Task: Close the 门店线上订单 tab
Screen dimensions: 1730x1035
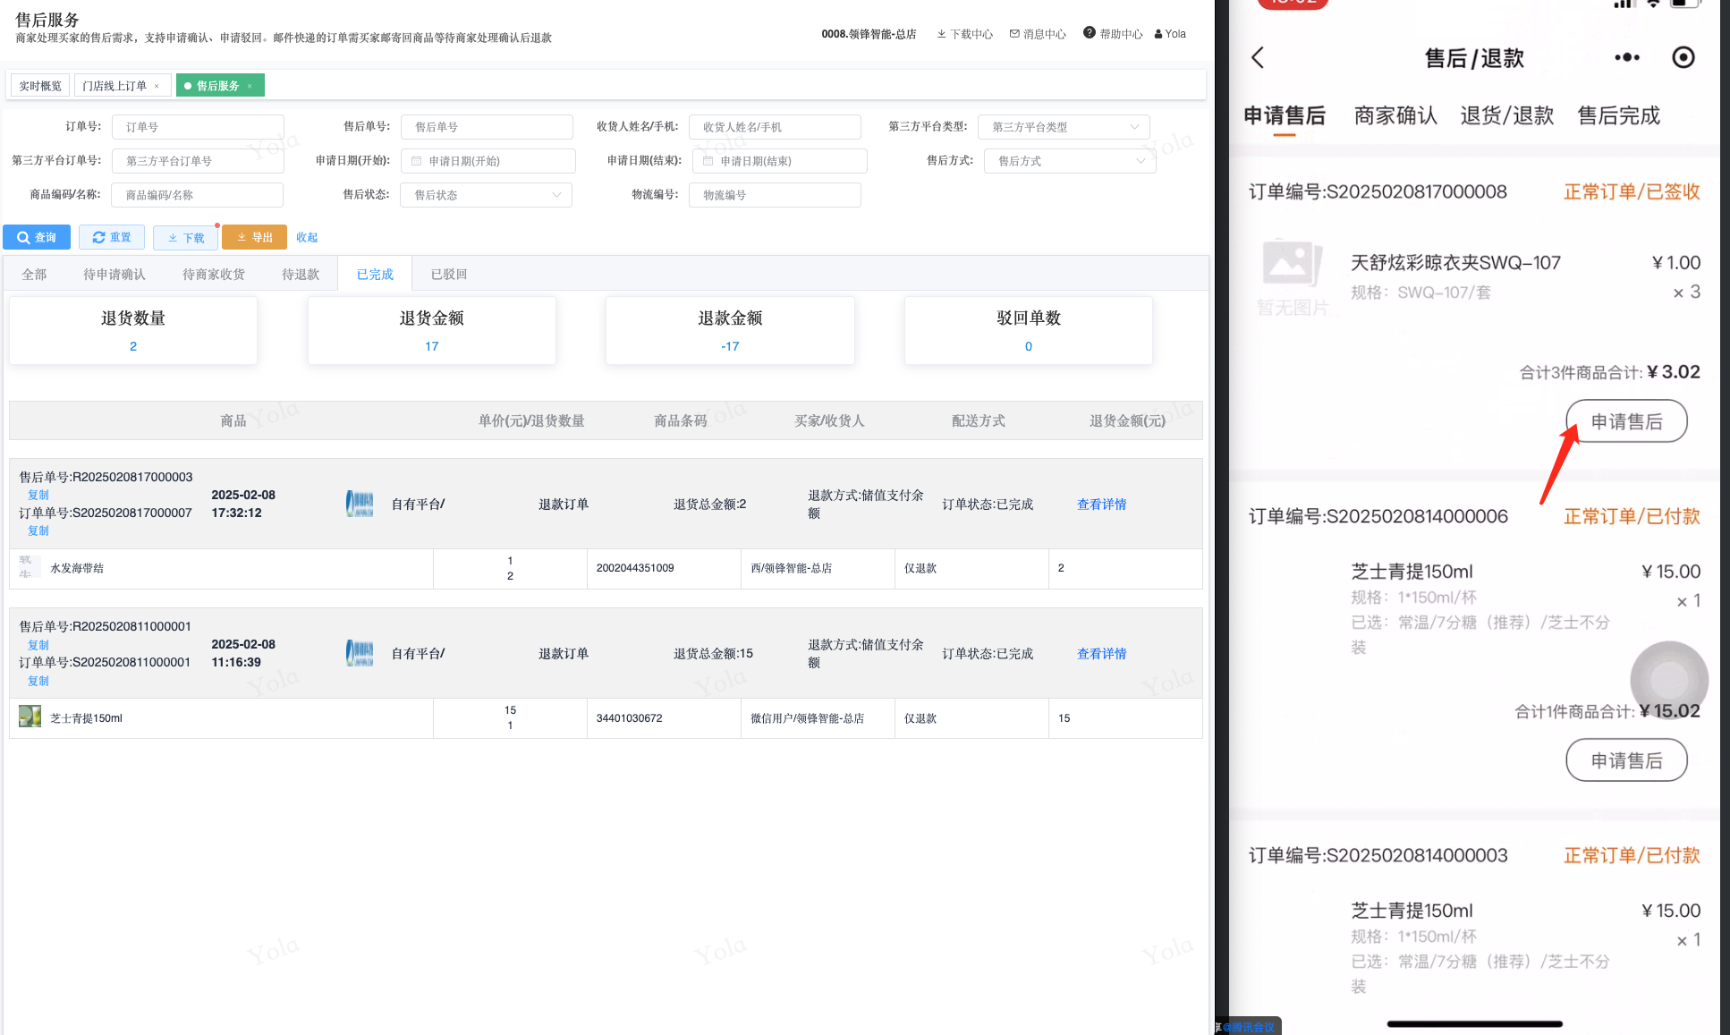Action: [157, 86]
